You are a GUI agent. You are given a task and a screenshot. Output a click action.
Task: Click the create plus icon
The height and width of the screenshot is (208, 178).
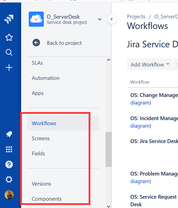(x=9, y=67)
